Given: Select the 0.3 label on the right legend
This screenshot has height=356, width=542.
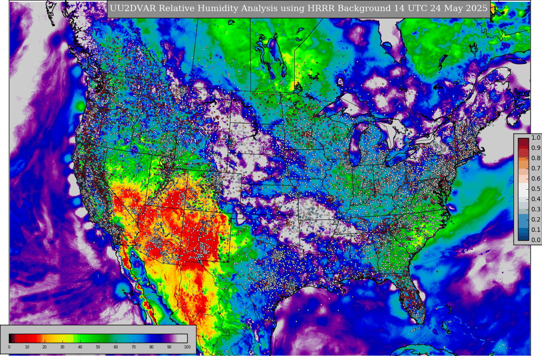Looking at the screenshot, I should tap(536, 210).
